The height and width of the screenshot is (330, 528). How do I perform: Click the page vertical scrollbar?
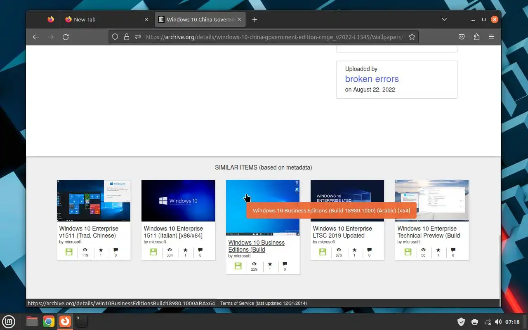click(x=500, y=270)
